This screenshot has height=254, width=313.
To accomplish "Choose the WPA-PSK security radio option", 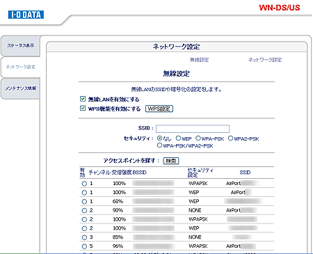I will (x=198, y=138).
